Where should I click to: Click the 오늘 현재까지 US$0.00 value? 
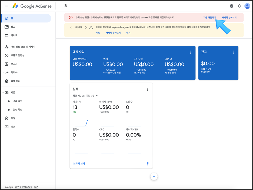[x=82, y=64]
